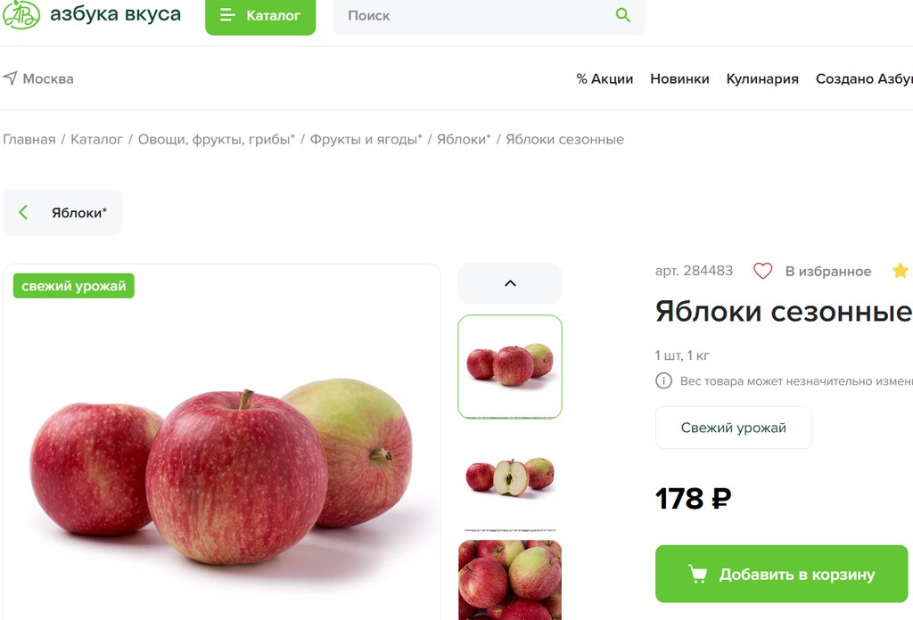Click the back chevron beside Яблоки*
The height and width of the screenshot is (620, 913).
(23, 212)
